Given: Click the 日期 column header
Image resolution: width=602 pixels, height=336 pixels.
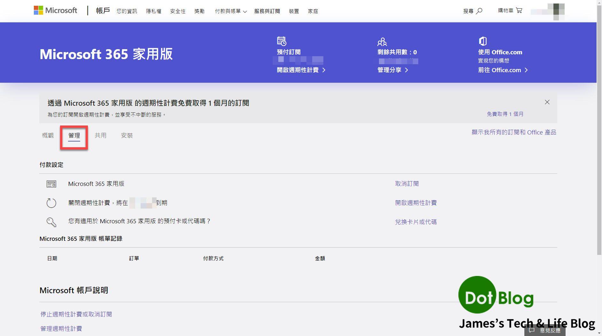Looking at the screenshot, I should [x=52, y=258].
